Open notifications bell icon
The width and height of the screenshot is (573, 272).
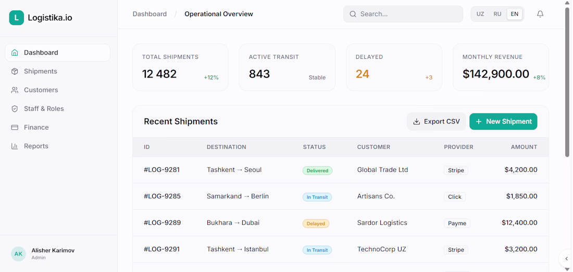click(x=540, y=14)
